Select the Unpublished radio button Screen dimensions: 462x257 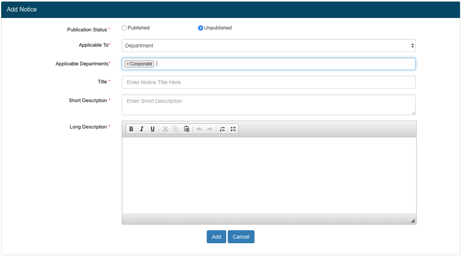pyautogui.click(x=201, y=28)
